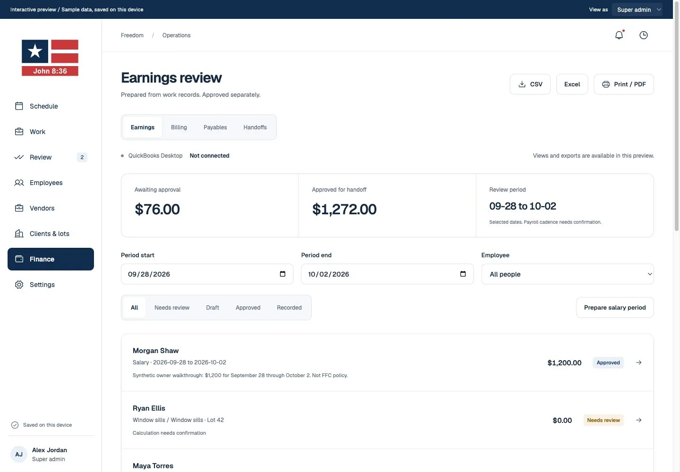Viewport: 680px width, 472px height.
Task: Click the Period end date field
Action: click(387, 274)
